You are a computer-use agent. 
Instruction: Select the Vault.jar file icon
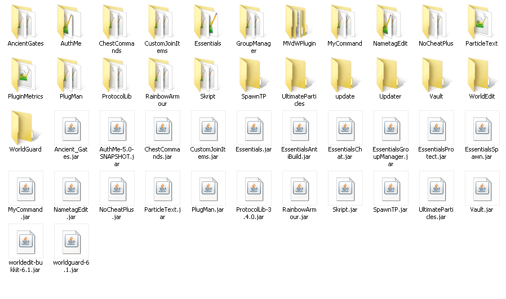[482, 189]
